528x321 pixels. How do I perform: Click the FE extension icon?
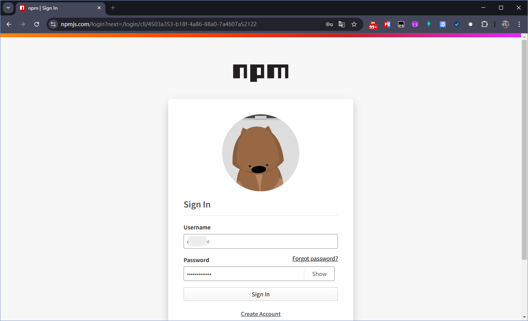387,24
